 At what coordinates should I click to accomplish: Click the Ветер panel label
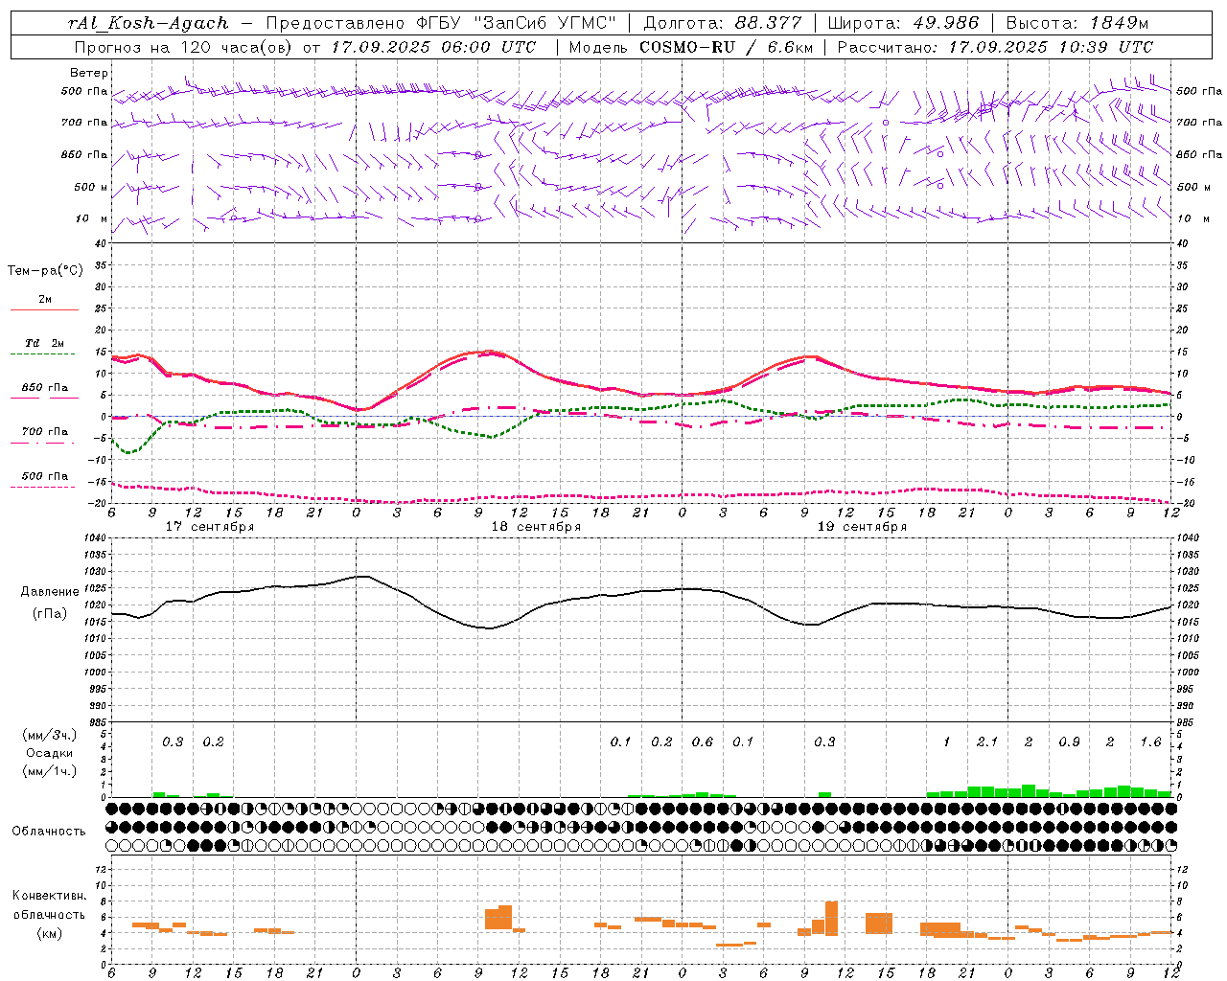pos(89,73)
